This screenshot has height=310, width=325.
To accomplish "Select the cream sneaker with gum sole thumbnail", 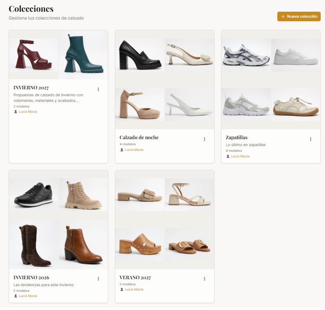I will coord(296,104).
